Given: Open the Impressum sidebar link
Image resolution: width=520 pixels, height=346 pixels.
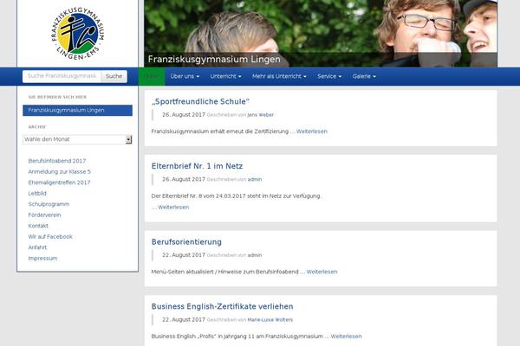Looking at the screenshot, I should 42,259.
